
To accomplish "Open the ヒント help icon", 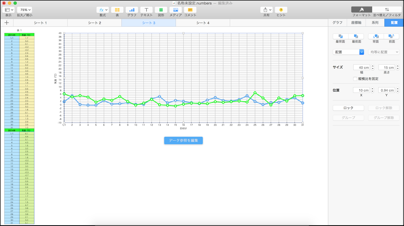I will [281, 10].
